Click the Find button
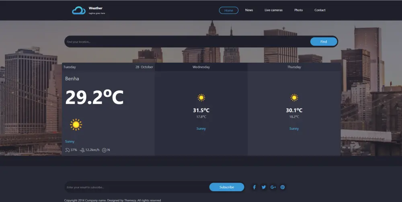The width and height of the screenshot is (402, 202). coord(324,41)
